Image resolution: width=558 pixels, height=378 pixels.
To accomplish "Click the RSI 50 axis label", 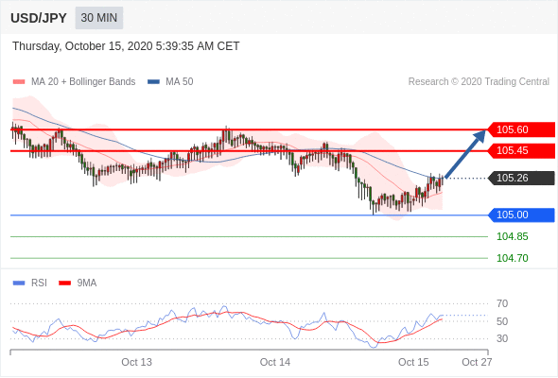I will point(502,321).
